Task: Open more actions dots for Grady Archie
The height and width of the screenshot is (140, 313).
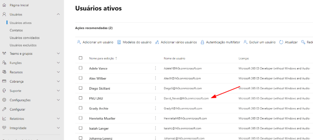Action: [155, 108]
